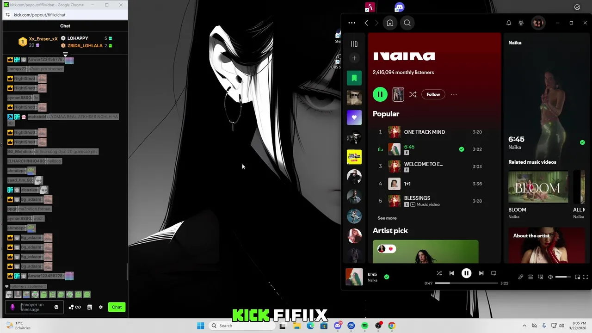Image resolution: width=592 pixels, height=333 pixels.
Task: Open now playing album art thumbnail
Action: (354, 277)
